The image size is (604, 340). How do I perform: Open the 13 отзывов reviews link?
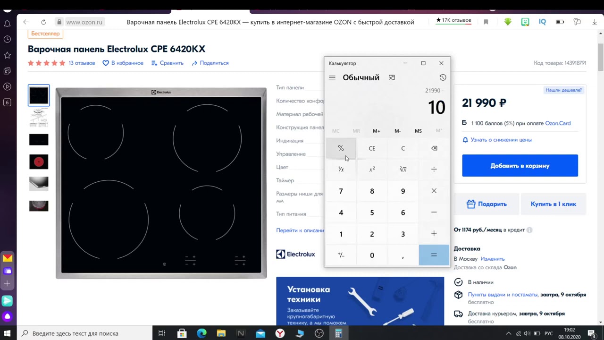(82, 63)
